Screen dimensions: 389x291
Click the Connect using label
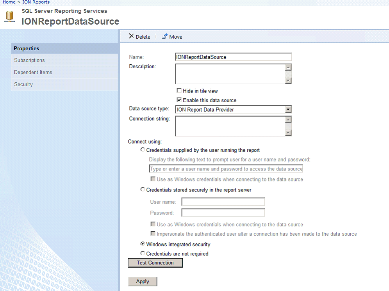click(145, 142)
